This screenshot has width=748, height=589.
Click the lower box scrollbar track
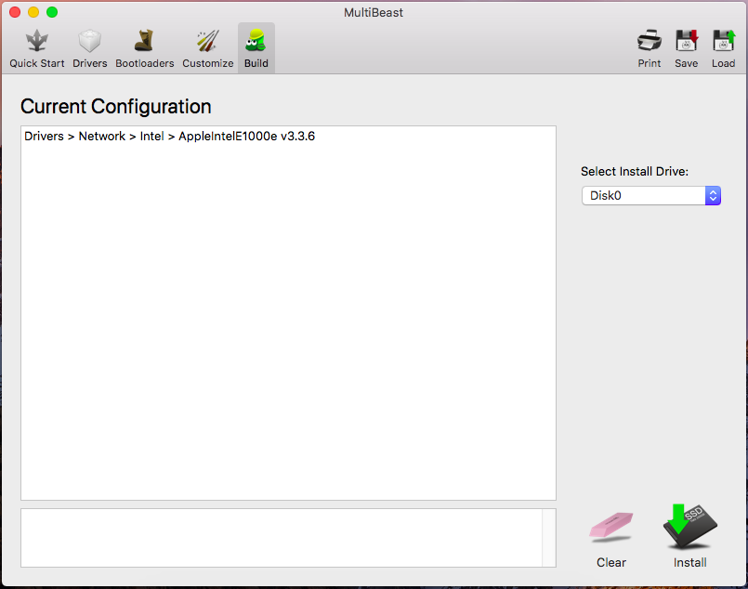(549, 538)
